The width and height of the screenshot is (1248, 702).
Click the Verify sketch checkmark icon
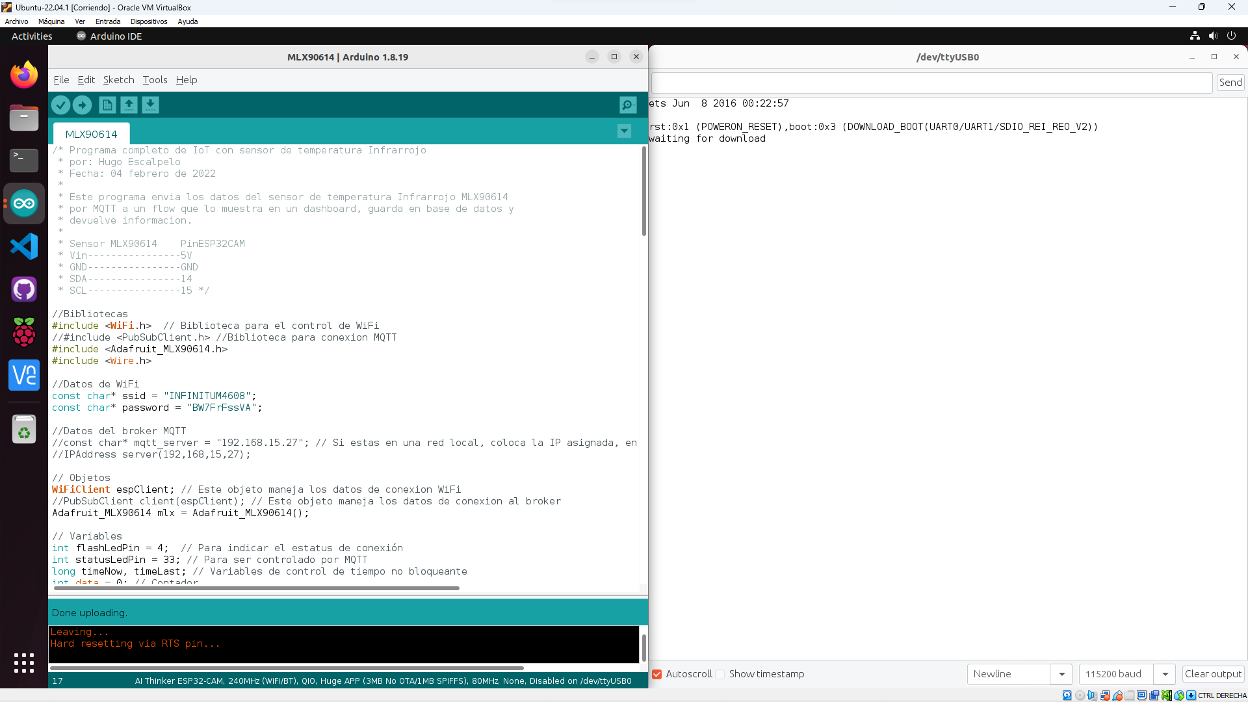[x=60, y=105]
